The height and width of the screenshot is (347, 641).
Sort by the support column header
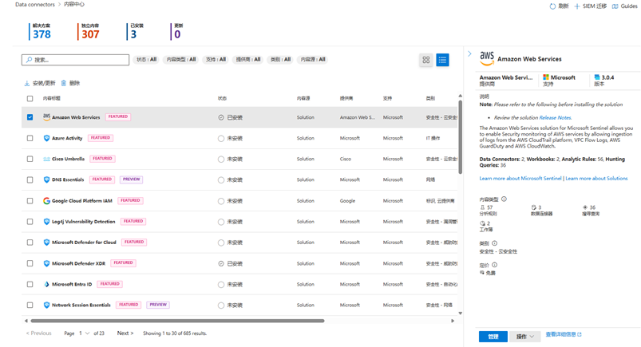point(387,98)
